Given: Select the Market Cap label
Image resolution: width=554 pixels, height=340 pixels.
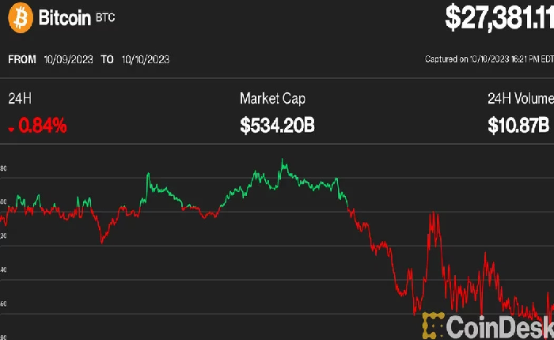Looking at the screenshot, I should (272, 99).
